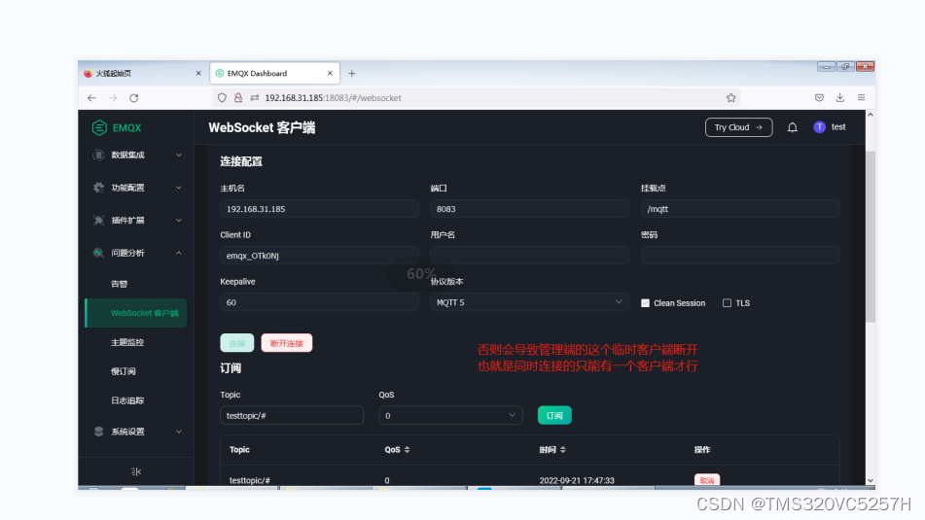Open the 主题监控 sidebar item
This screenshot has height=520, width=925.
coord(127,342)
